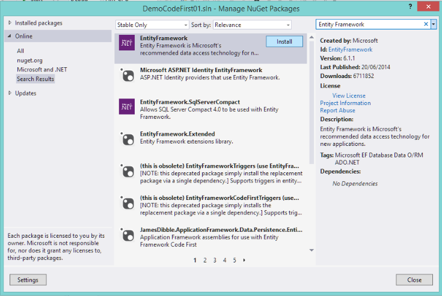The image size is (442, 296).
Task: Click the package list scroll down arrow
Action: [x=312, y=250]
